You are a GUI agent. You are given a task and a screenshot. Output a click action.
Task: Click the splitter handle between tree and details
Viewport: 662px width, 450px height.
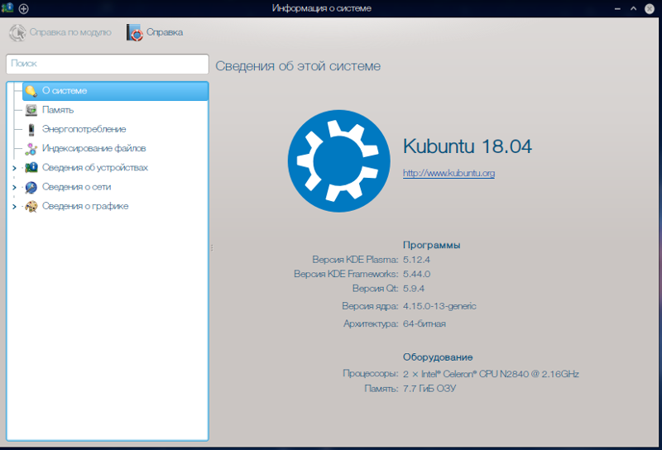(212, 248)
